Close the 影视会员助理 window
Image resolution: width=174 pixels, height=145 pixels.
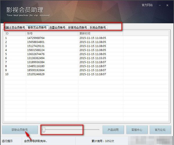point(168,5)
